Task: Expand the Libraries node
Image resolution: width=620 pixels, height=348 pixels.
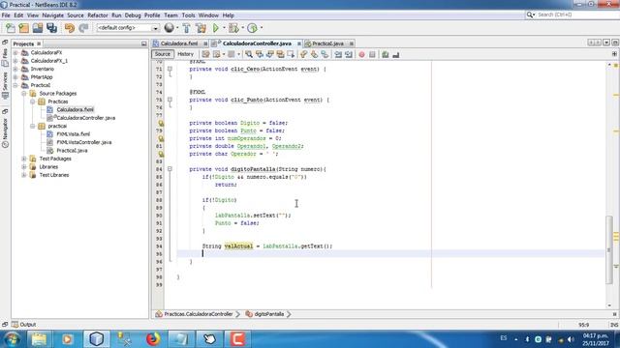Action: point(24,167)
